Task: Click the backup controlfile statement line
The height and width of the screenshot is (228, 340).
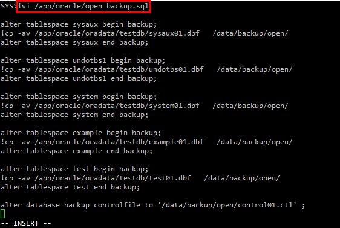Action: point(152,205)
